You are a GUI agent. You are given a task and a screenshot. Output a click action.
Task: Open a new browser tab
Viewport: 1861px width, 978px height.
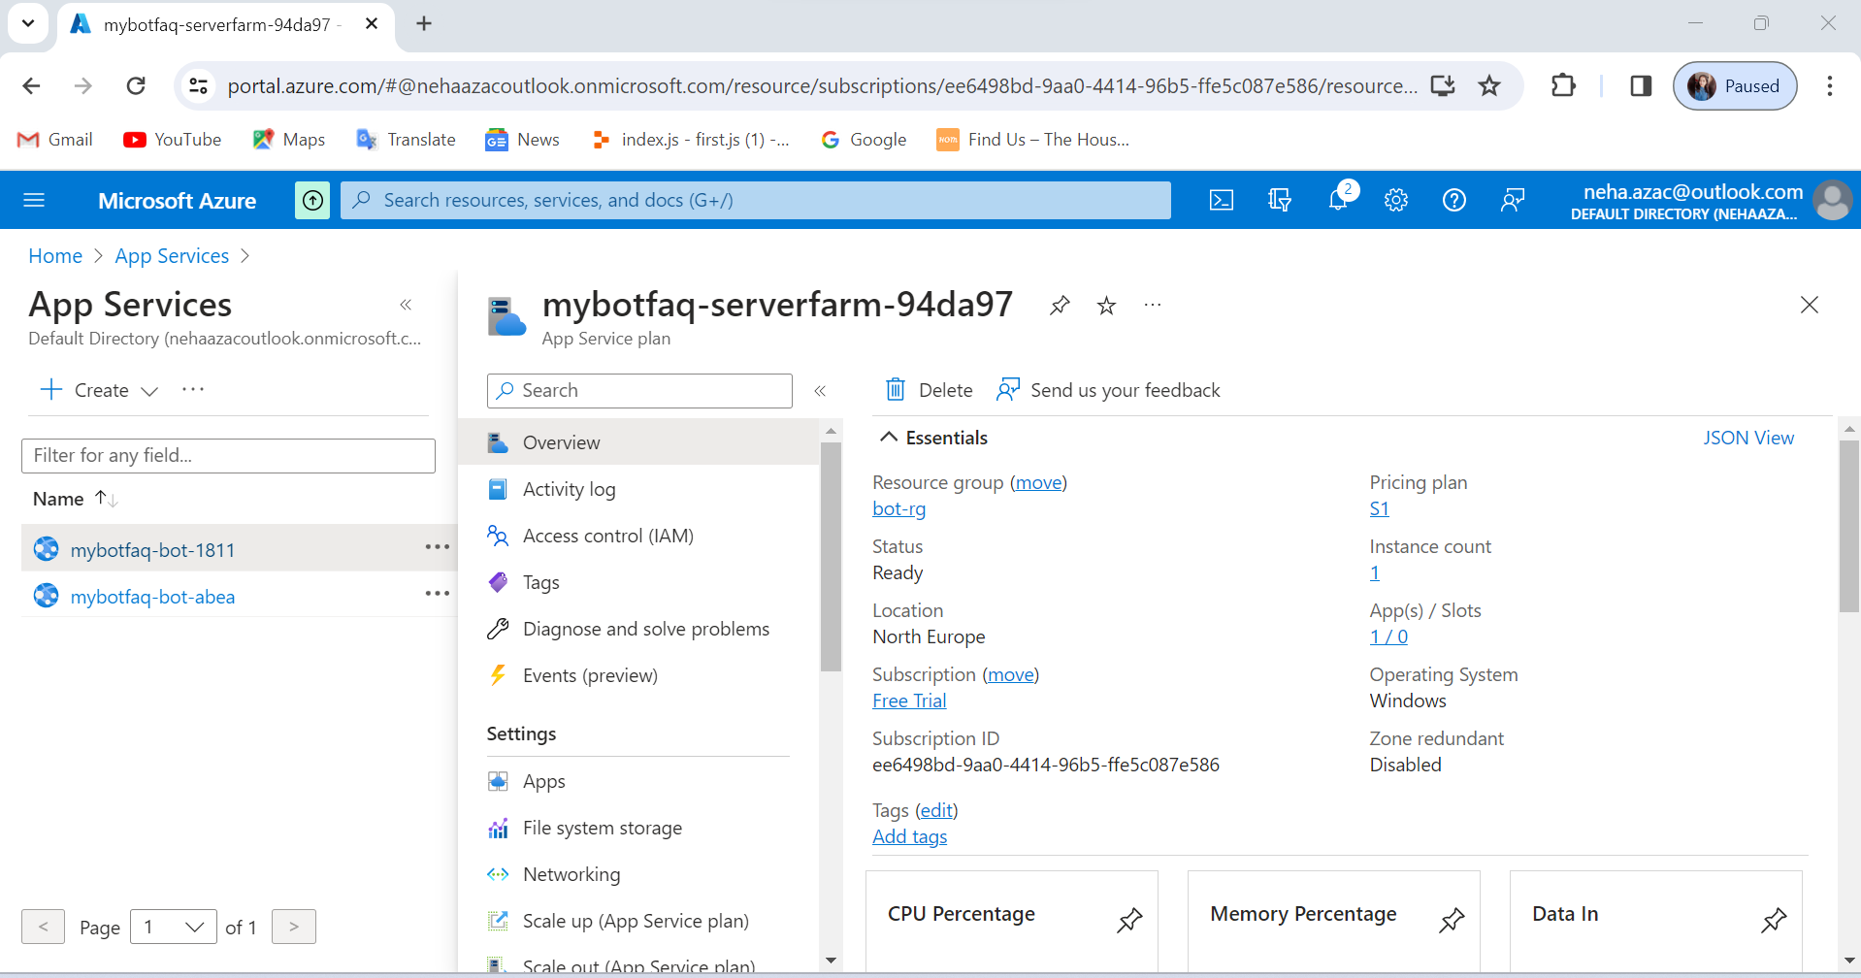tap(424, 23)
